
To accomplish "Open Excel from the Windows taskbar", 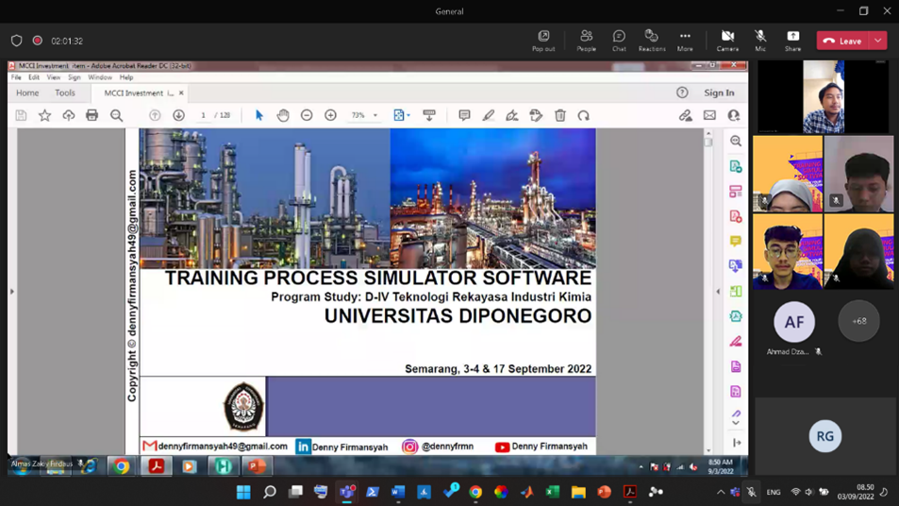I will point(553,492).
